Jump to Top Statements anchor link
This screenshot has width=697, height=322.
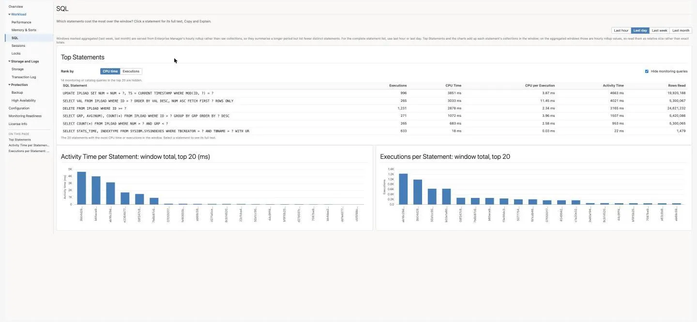[20, 140]
